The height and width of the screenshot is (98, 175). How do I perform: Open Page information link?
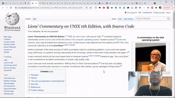[10, 88]
